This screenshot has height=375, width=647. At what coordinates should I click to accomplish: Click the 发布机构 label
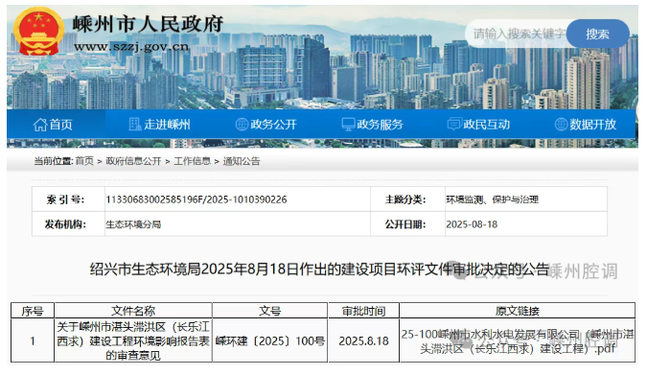click(65, 224)
